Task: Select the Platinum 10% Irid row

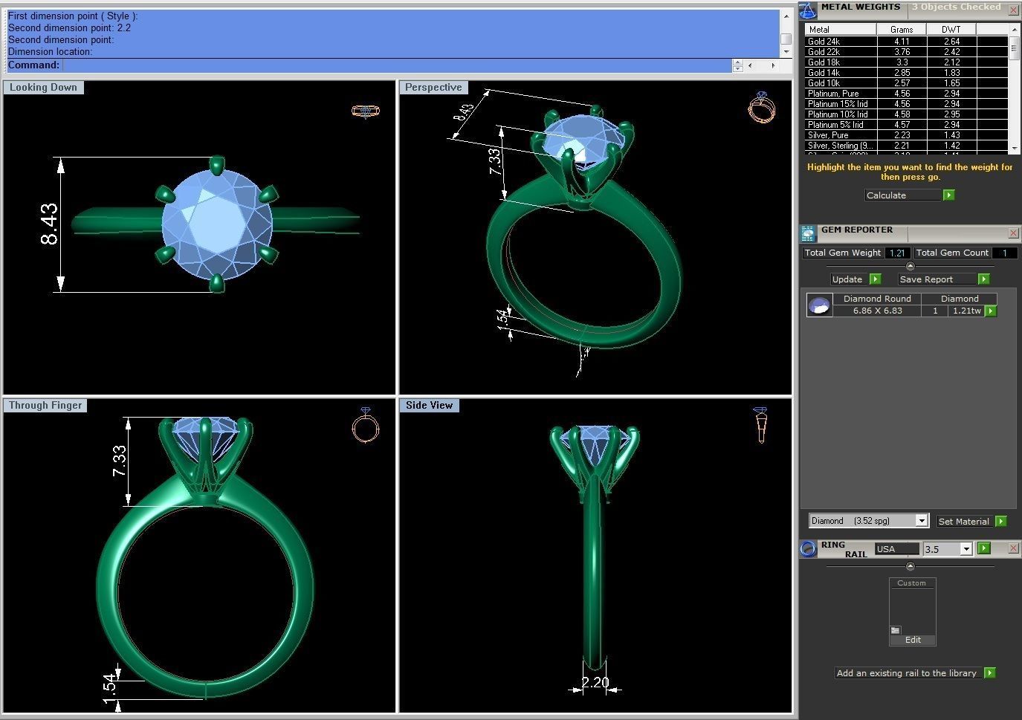Action: pyautogui.click(x=907, y=114)
